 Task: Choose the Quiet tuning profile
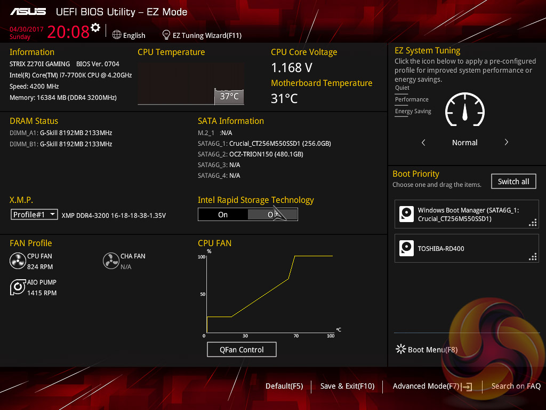click(402, 88)
